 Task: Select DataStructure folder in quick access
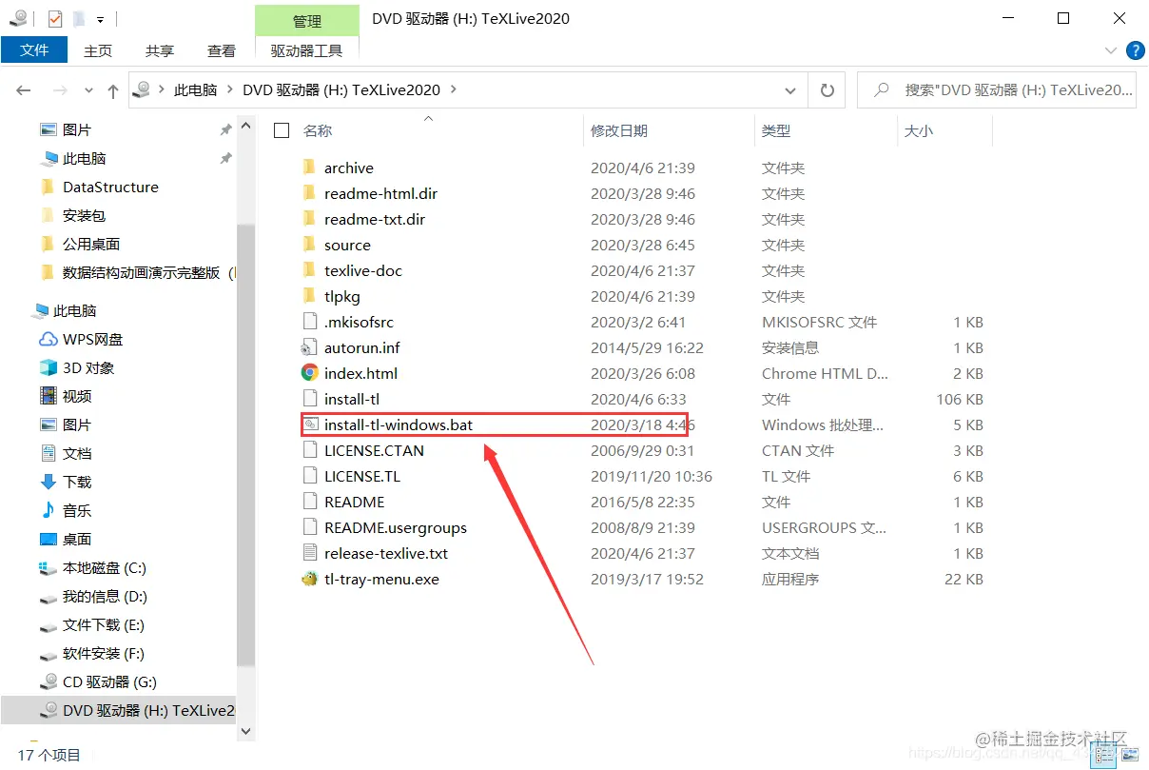110,187
